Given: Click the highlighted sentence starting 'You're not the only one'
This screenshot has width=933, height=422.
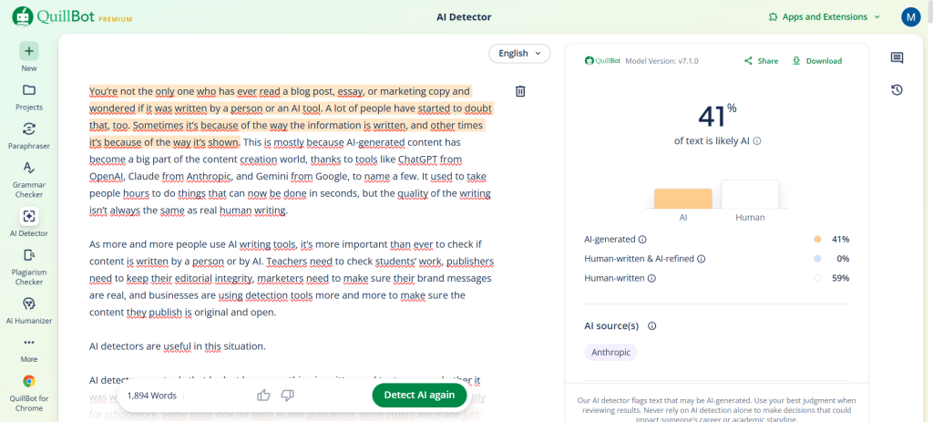Looking at the screenshot, I should 291,117.
